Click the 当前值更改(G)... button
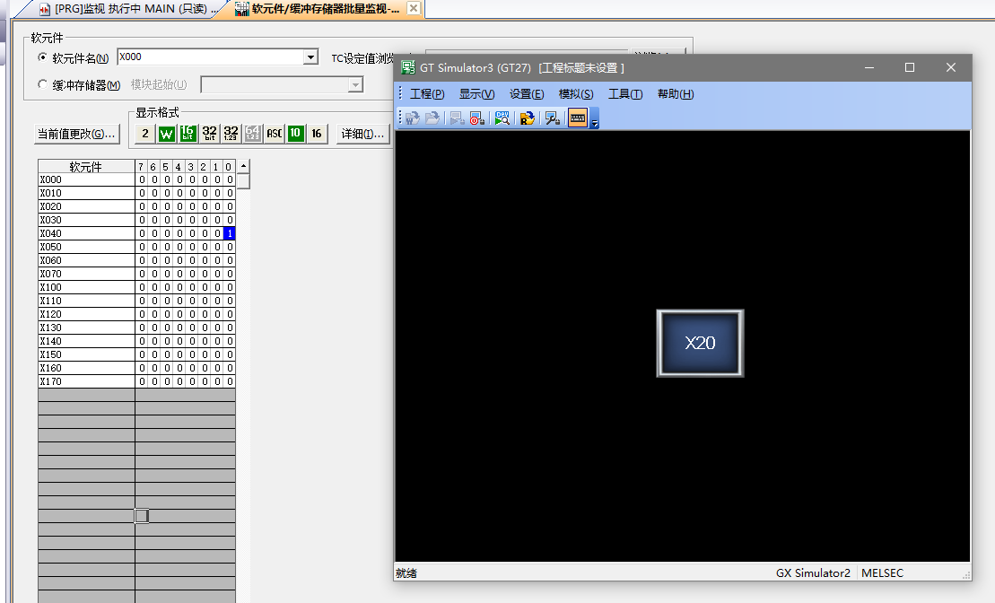The image size is (995, 603). click(x=76, y=134)
